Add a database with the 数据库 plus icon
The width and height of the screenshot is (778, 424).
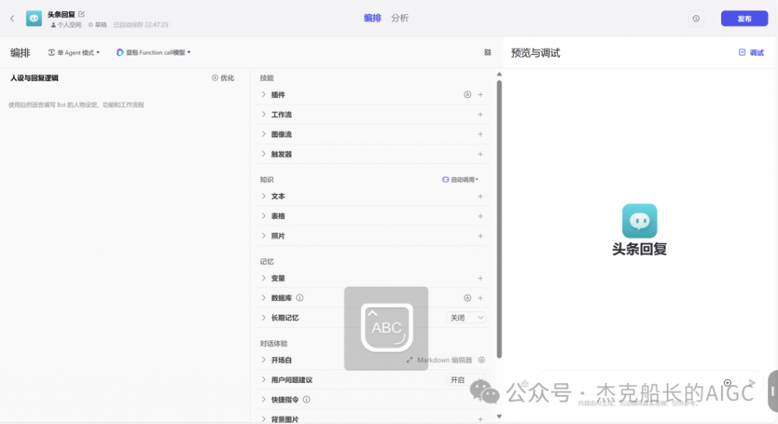[480, 297]
